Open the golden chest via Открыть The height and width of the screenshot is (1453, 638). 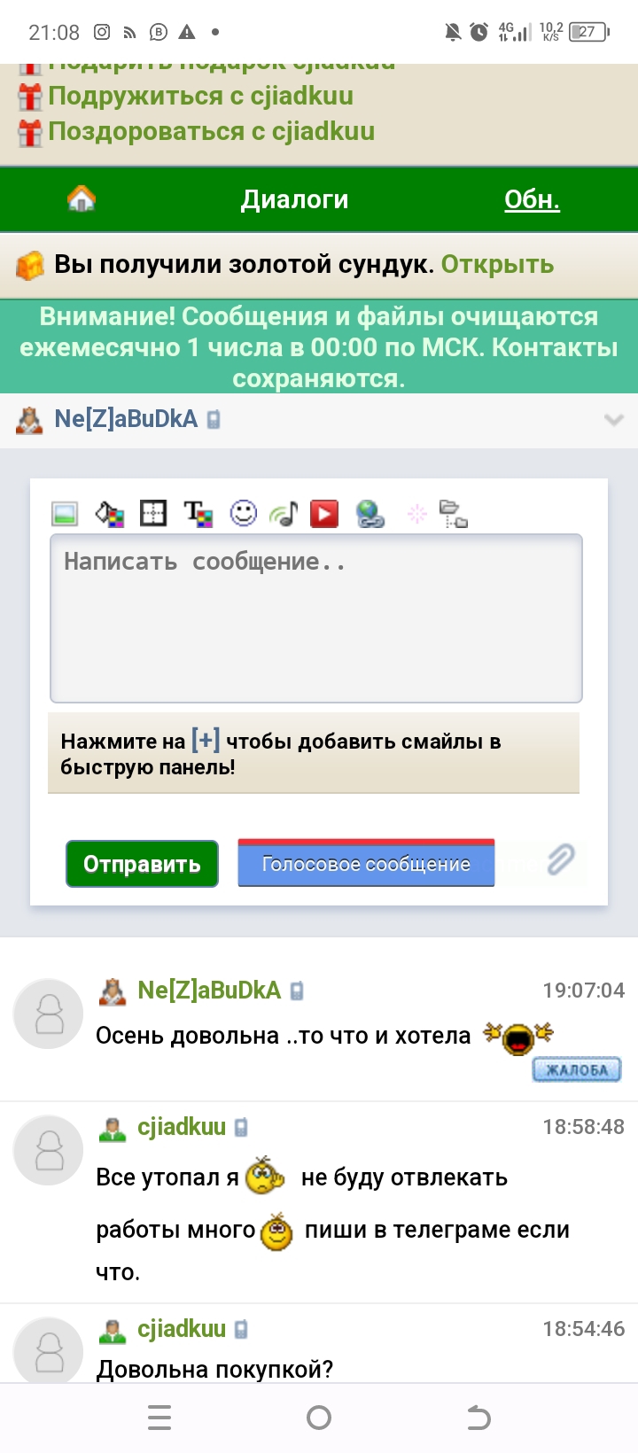tap(497, 264)
